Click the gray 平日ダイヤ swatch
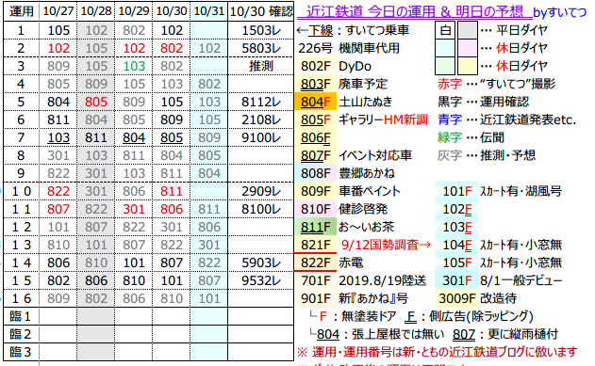 468,30
